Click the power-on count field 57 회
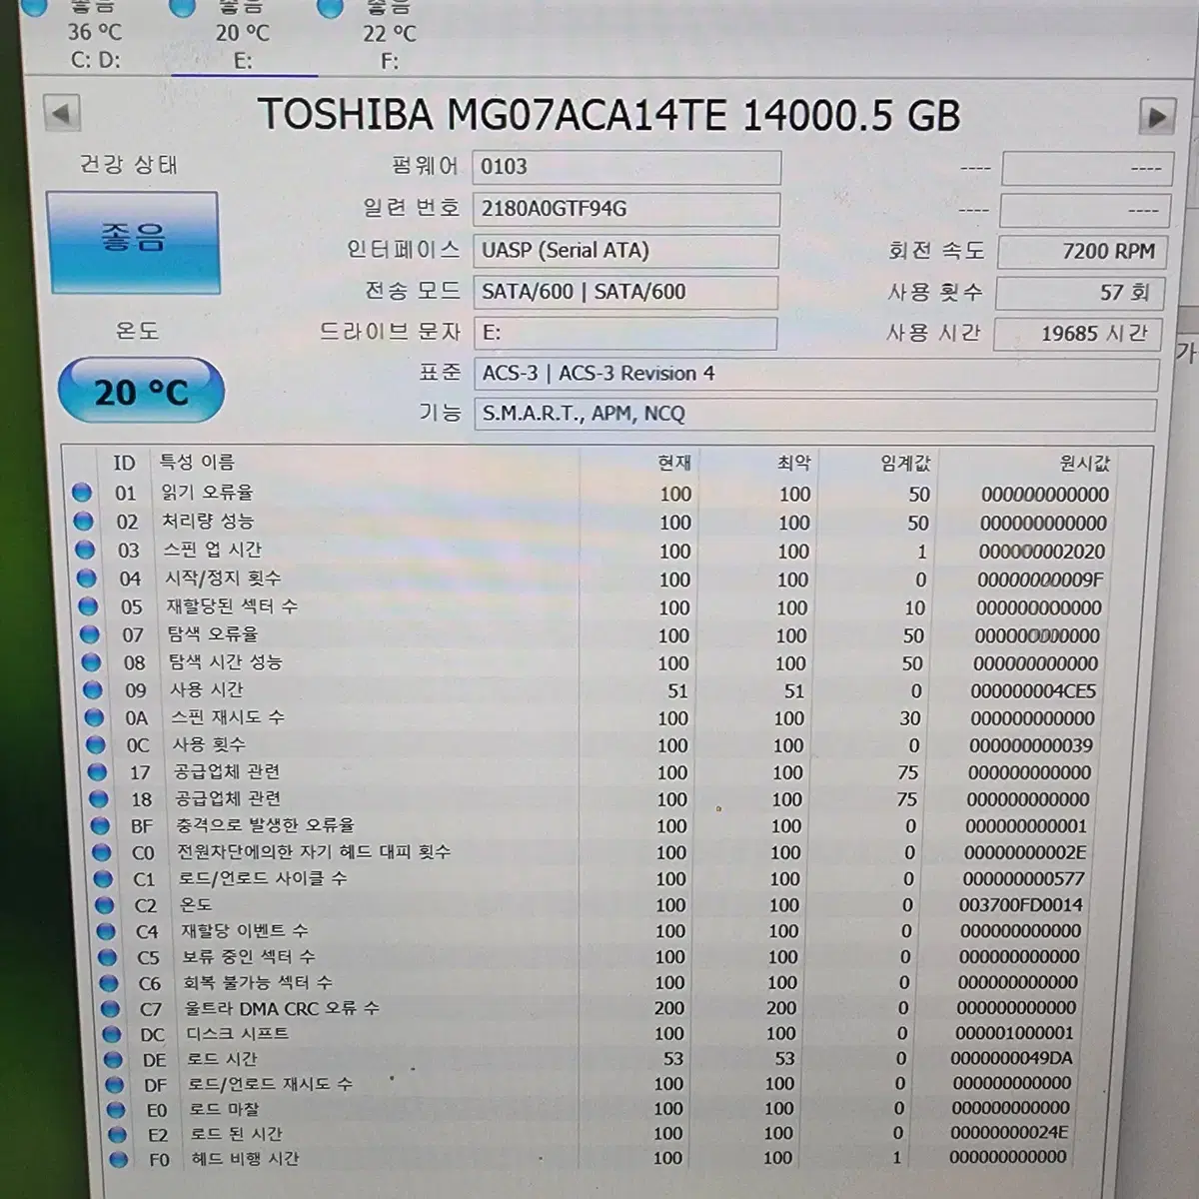Screen dimensions: 1199x1199 1080,293
